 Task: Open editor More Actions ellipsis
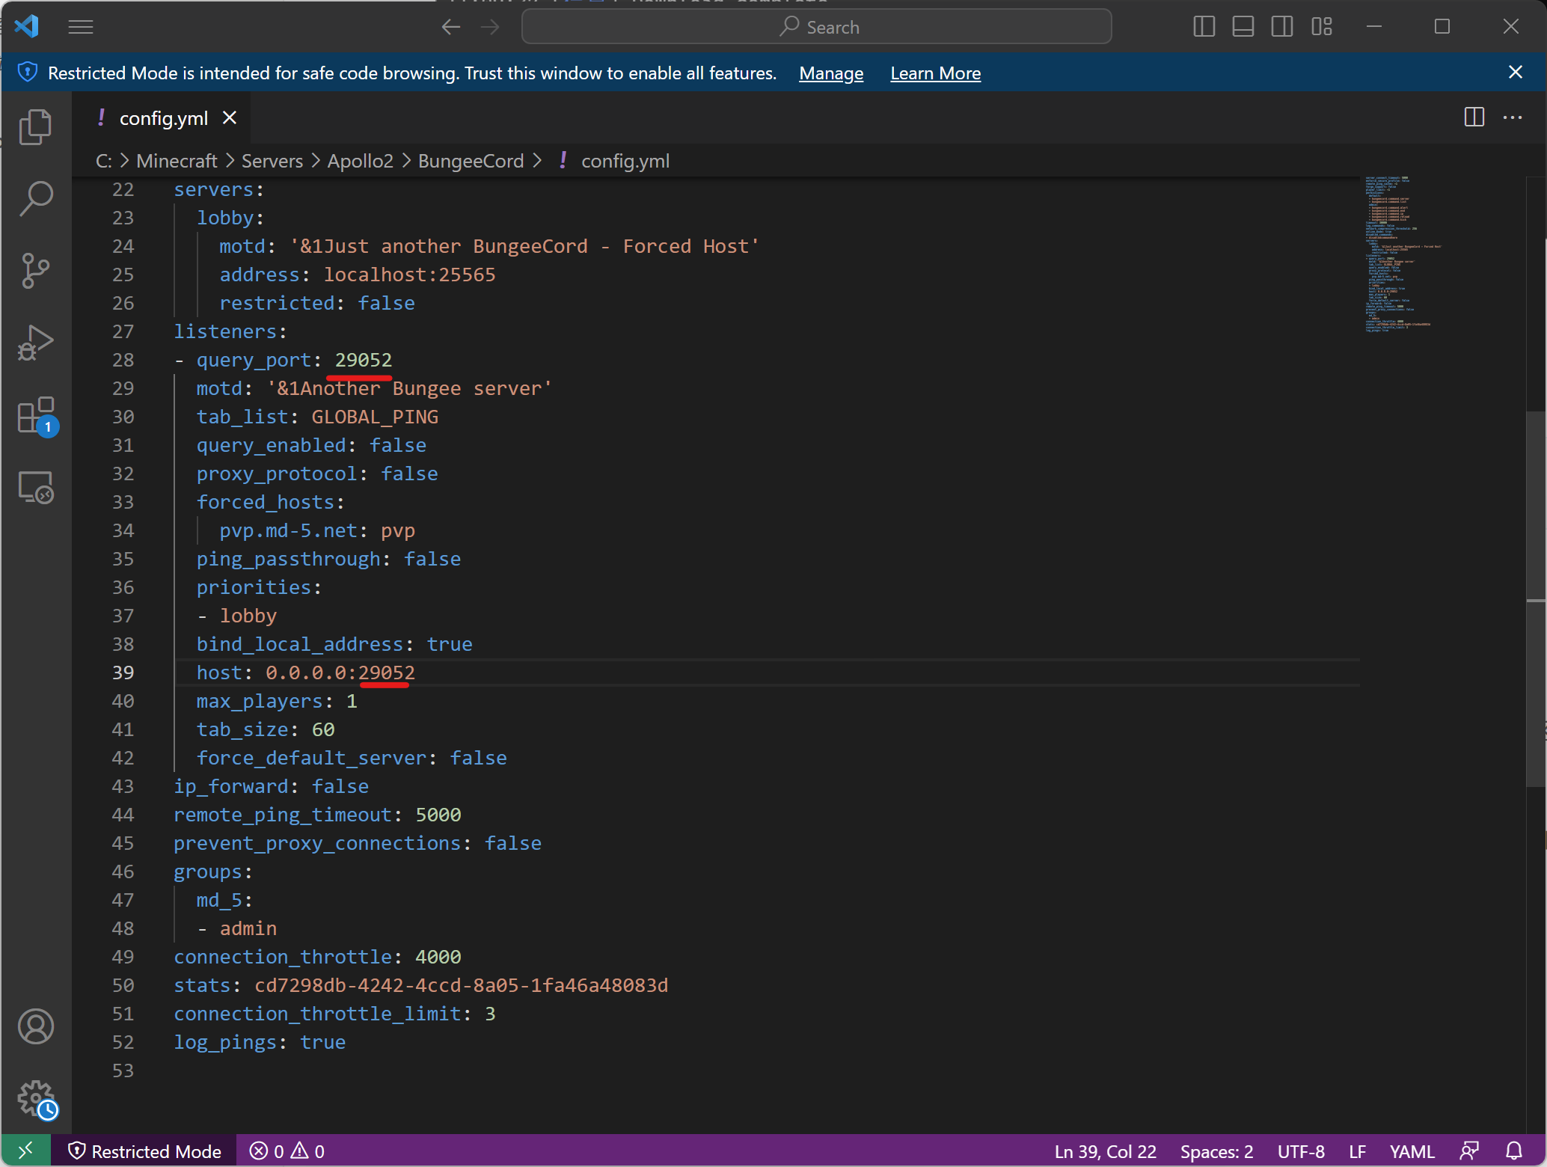[x=1513, y=117]
